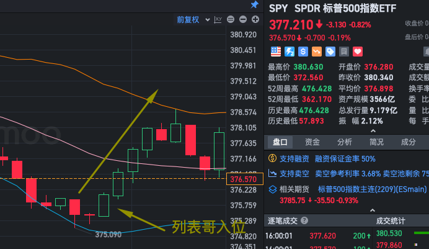Screen dimensions: 429x249
Task: Click the 振幅 2.12% value
Action: (372, 121)
